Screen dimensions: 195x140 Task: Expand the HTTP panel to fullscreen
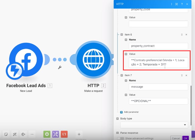176,4
